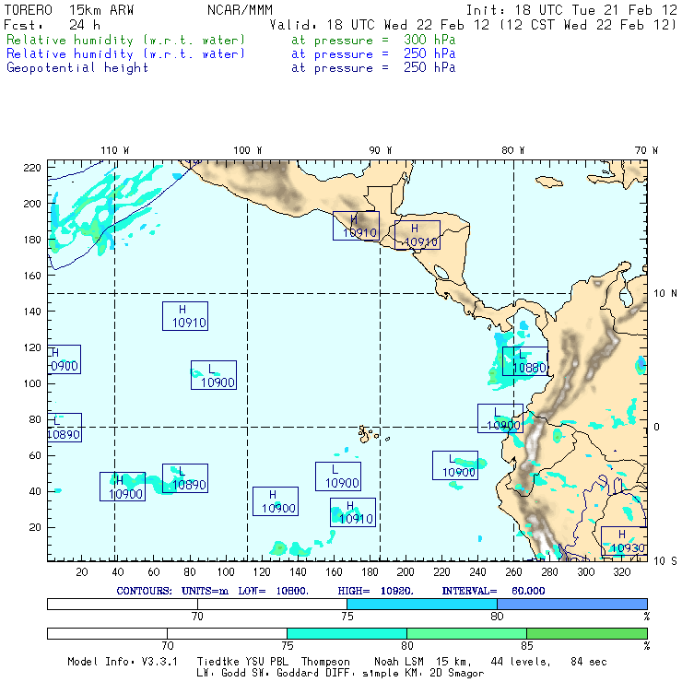The height and width of the screenshot is (682, 682).
Task: Select the 10 N latitude label
Action: tap(665, 294)
